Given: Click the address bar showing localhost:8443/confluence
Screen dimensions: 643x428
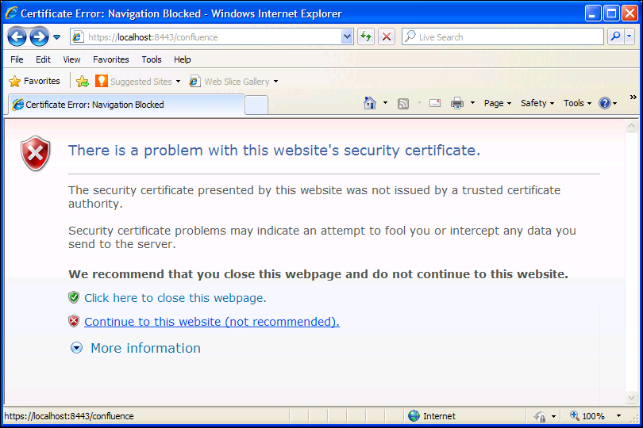Looking at the screenshot, I should coord(212,37).
